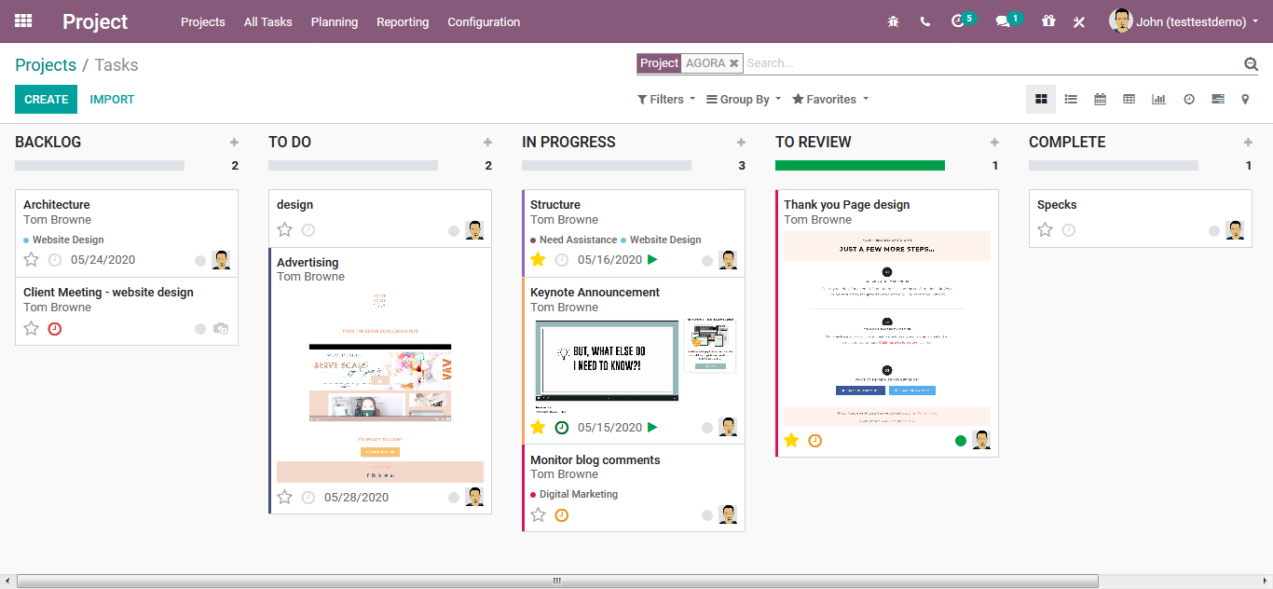Click the IMPORT button

point(112,99)
